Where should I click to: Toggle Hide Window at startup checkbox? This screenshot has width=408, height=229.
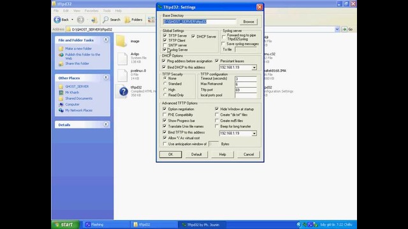click(x=217, y=109)
